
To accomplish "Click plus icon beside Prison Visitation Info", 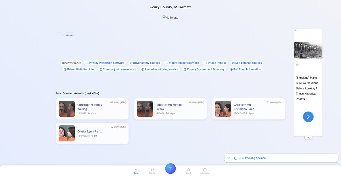I will tap(65, 70).
